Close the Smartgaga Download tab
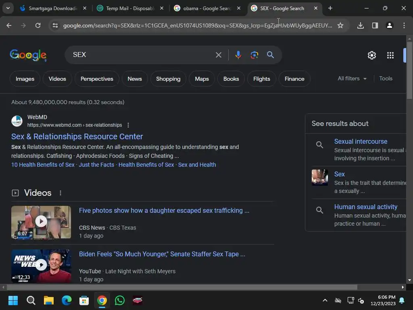The image size is (413, 310). click(85, 8)
